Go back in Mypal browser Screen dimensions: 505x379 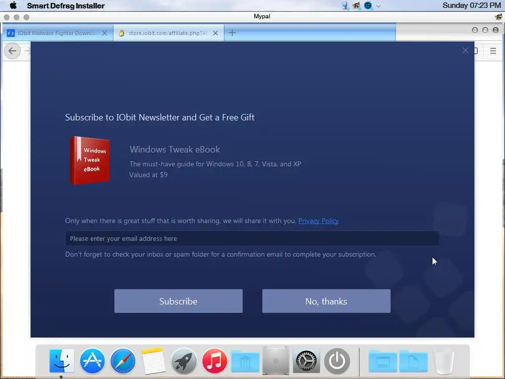[12, 51]
